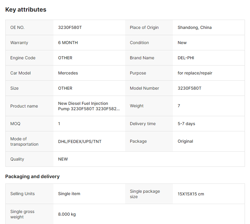Select the Selling Units value Single item
The image size is (250, 224).
coord(69,194)
